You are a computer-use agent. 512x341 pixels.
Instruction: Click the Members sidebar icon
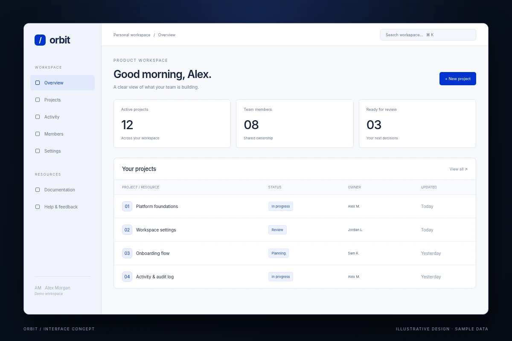(38, 134)
